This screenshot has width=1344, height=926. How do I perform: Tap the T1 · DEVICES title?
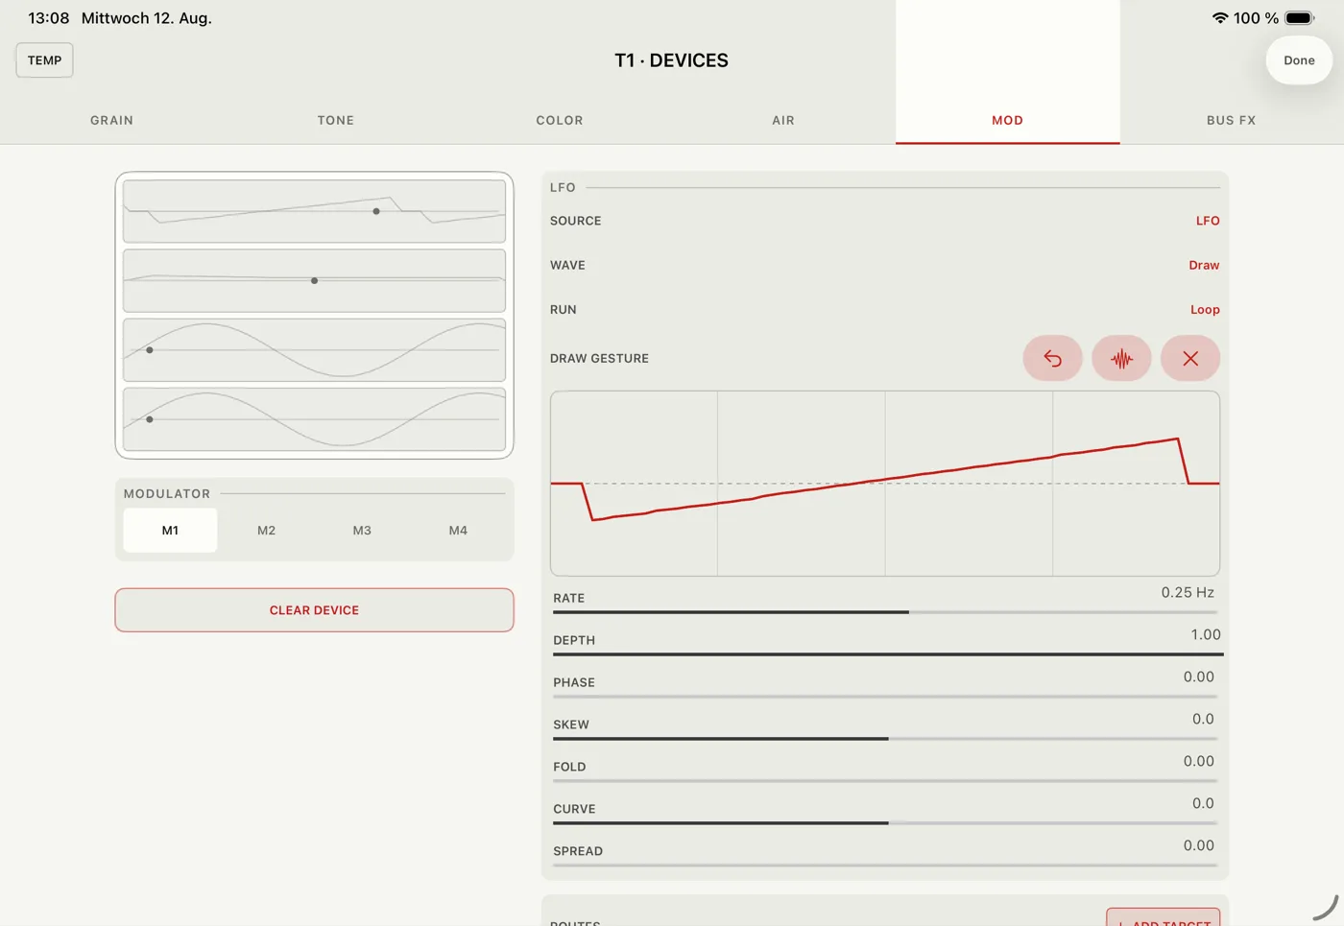pyautogui.click(x=671, y=60)
